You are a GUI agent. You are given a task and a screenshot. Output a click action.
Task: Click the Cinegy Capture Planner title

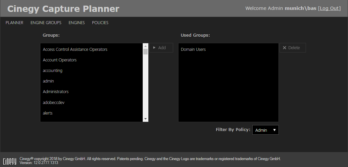pos(63,9)
